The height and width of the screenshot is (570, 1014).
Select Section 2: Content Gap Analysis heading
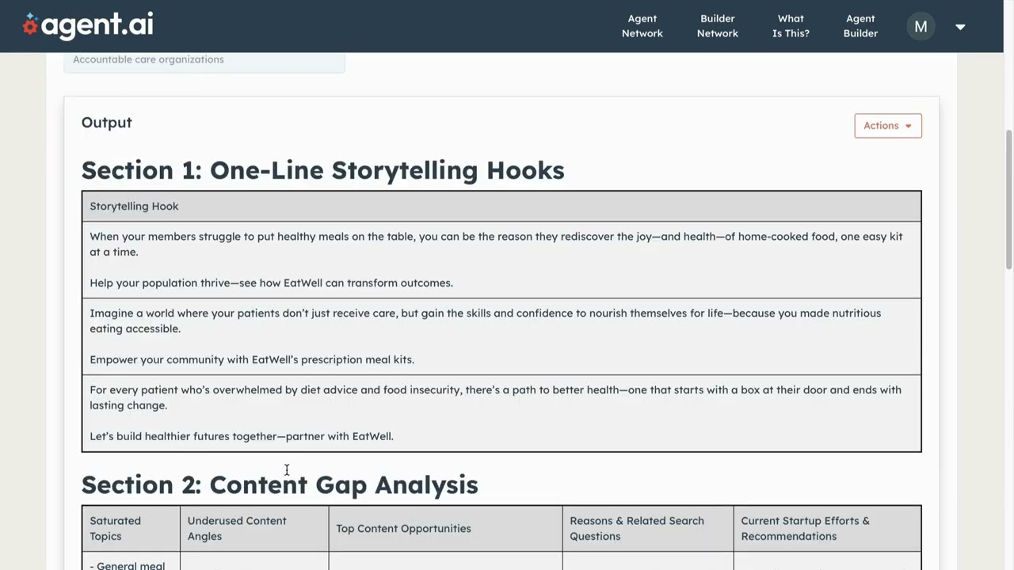(280, 484)
